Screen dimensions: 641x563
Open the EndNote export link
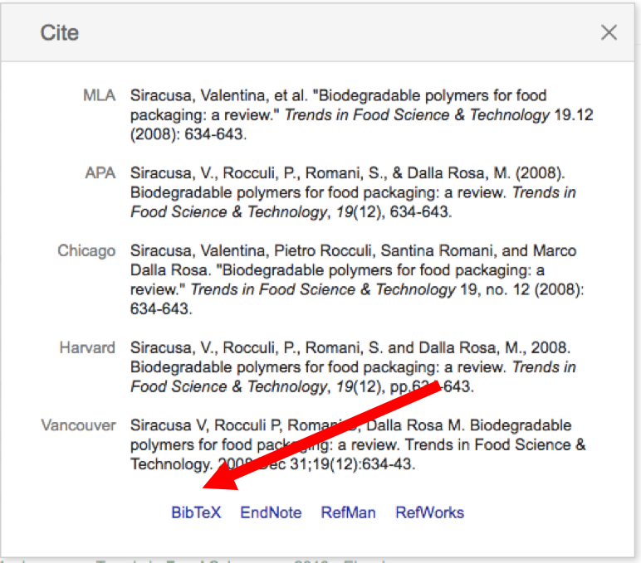[271, 512]
